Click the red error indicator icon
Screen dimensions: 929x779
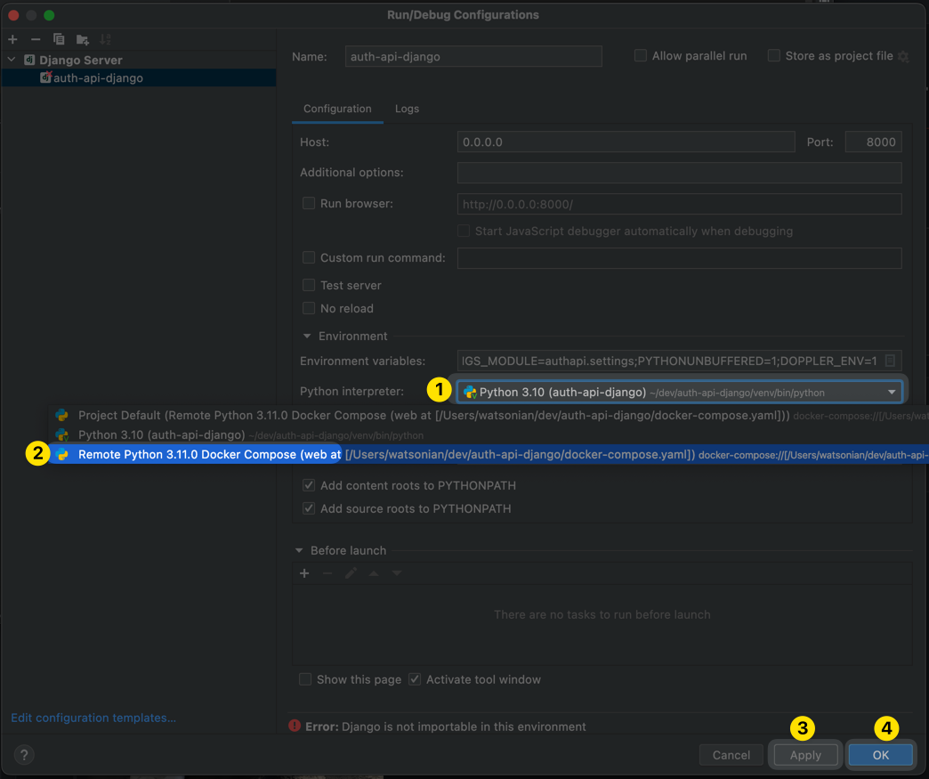(295, 726)
